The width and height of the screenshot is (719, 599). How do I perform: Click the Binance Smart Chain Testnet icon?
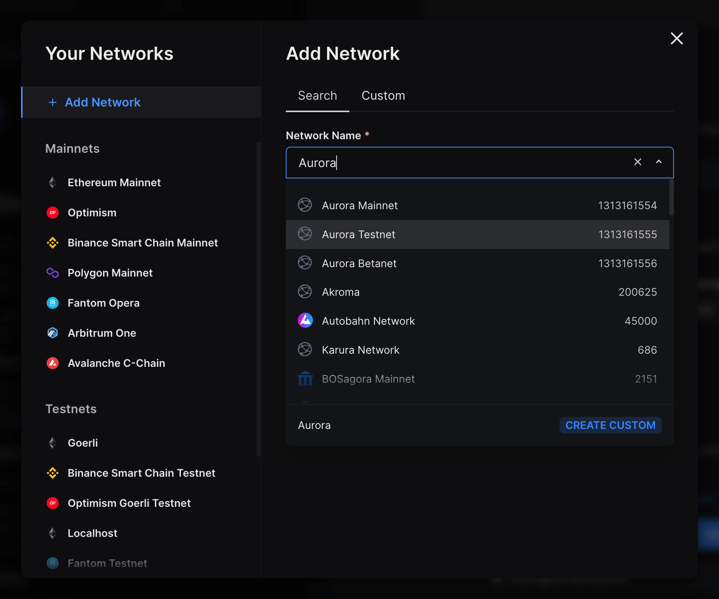tap(53, 473)
